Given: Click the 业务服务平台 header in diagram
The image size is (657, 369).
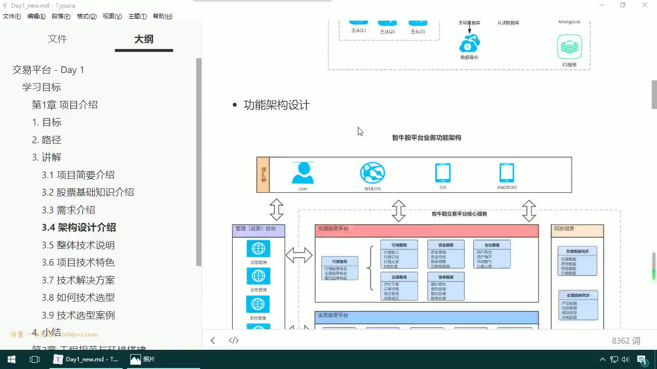Looking at the screenshot, I should pyautogui.click(x=427, y=318).
